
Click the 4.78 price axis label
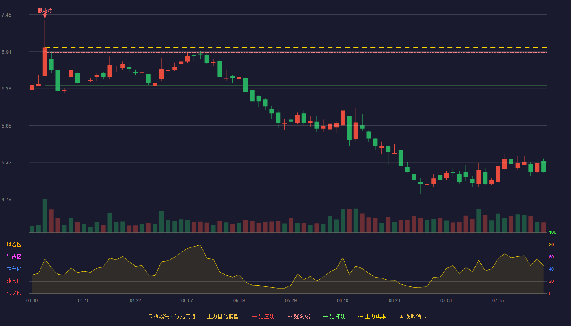[6, 199]
